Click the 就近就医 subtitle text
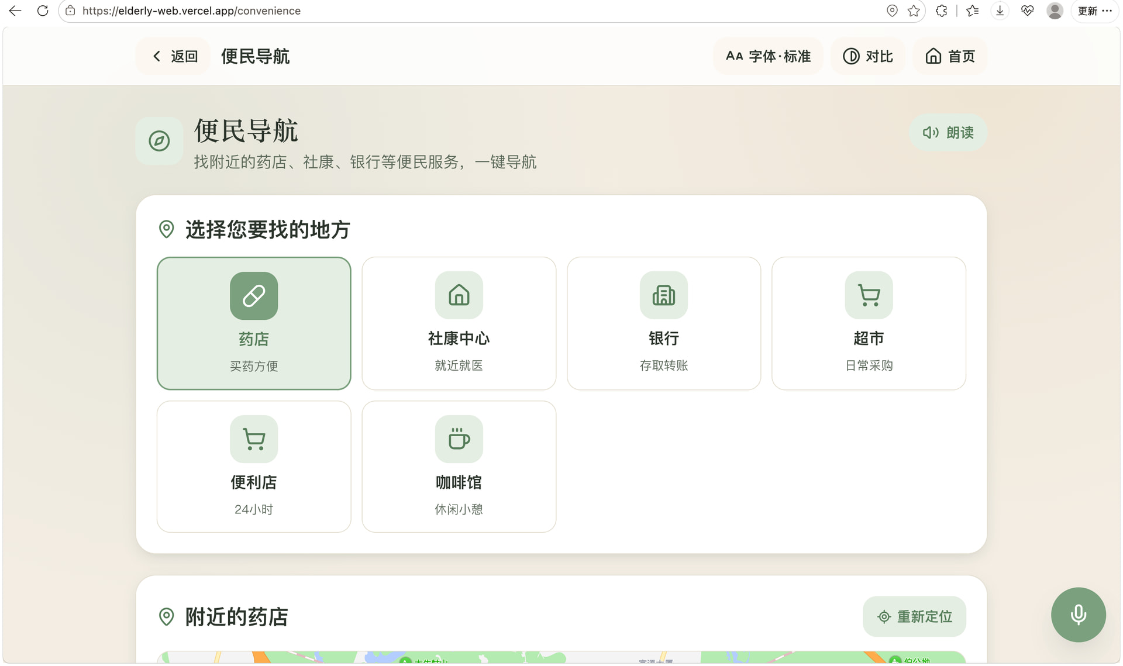Image resolution: width=1123 pixels, height=666 pixels. tap(459, 366)
